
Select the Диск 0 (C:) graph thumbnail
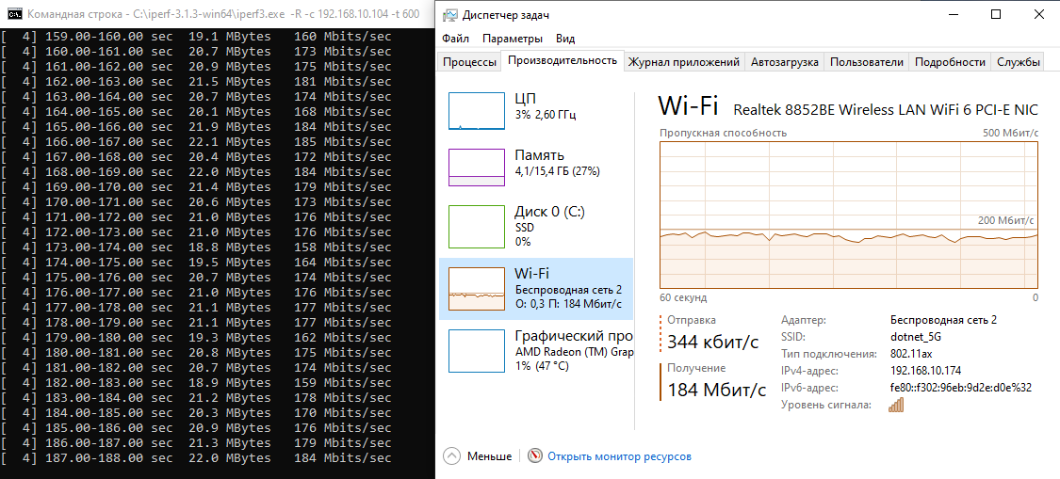click(x=477, y=227)
